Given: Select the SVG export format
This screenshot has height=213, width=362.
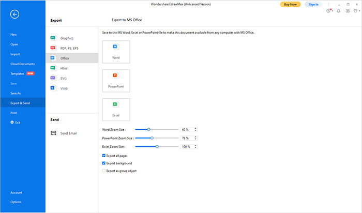Looking at the screenshot, I should coord(64,78).
